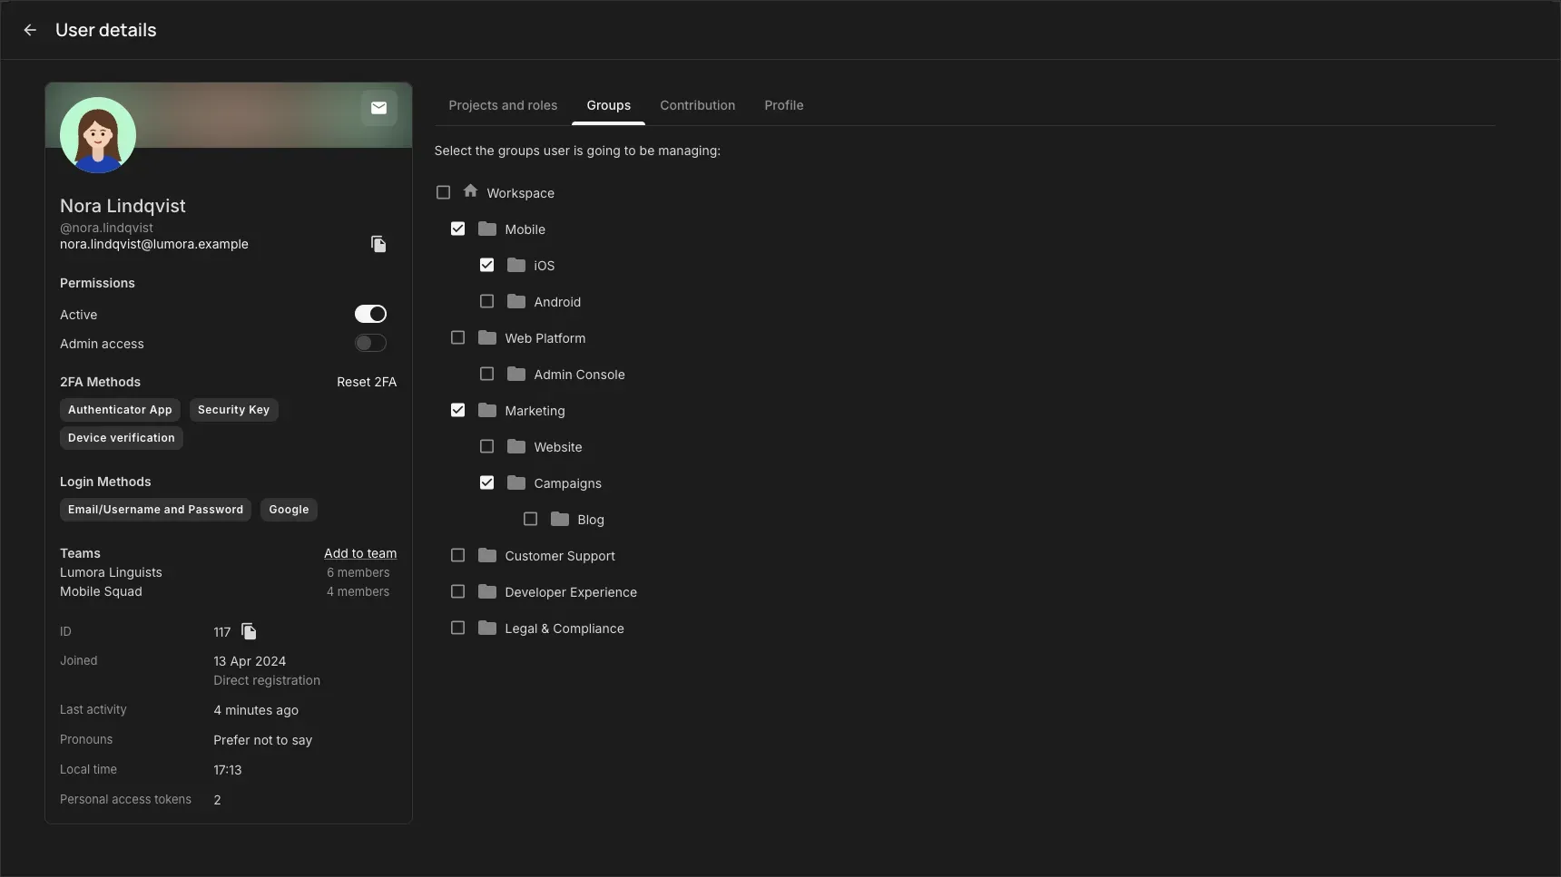Copy the email address using copy icon
1561x877 pixels.
[x=378, y=244]
